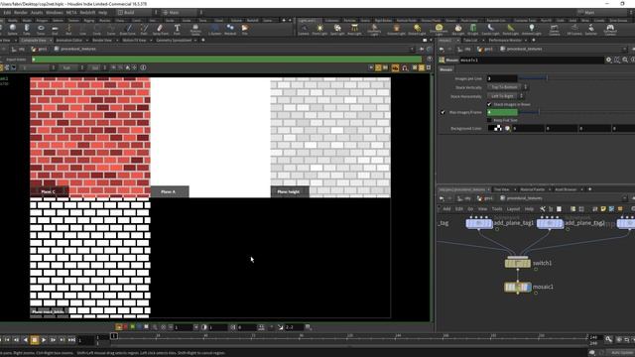
Task: Toggle the Auto Update mode button
Action: [x=621, y=353]
